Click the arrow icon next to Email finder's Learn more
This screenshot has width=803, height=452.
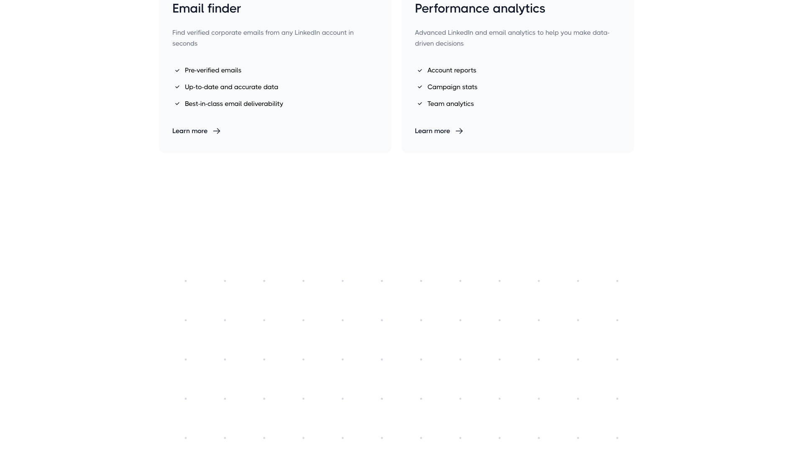point(217,131)
